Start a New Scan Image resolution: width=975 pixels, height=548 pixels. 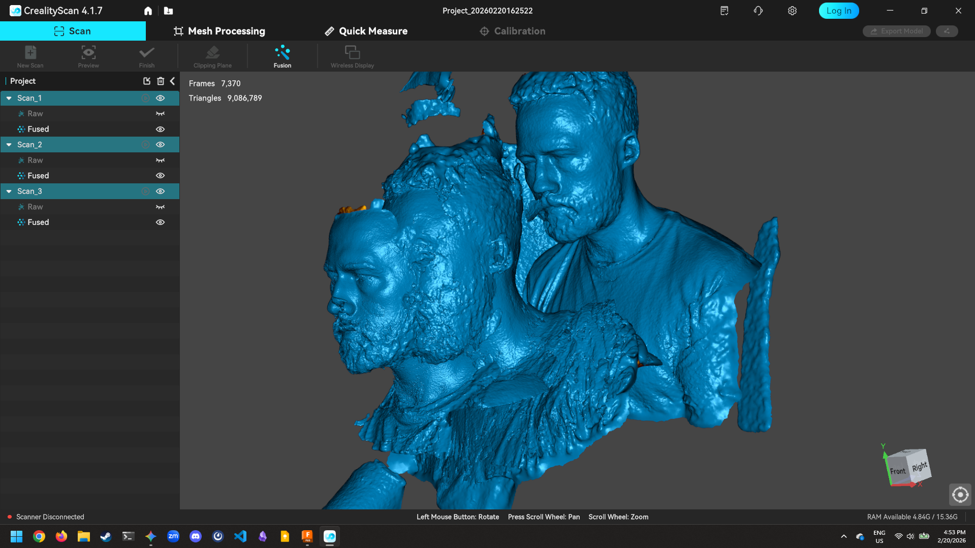(x=30, y=56)
